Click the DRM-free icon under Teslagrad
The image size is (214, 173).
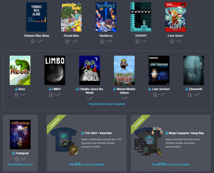click(17, 159)
